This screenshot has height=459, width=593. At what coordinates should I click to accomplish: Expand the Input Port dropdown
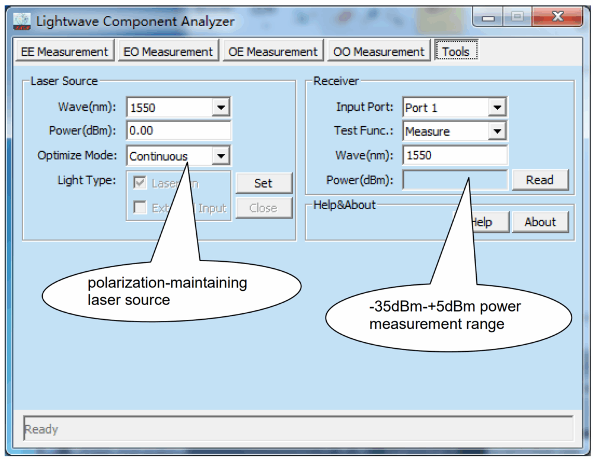pos(497,108)
